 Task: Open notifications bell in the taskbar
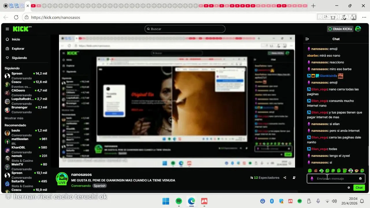(362, 201)
